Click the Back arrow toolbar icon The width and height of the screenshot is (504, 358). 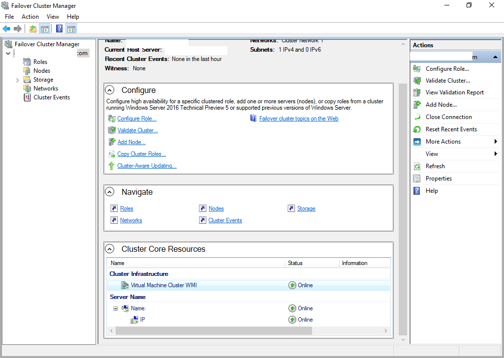click(x=6, y=29)
